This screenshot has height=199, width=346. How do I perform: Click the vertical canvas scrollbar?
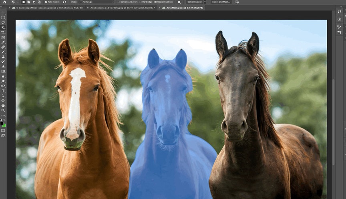[x=334, y=122]
